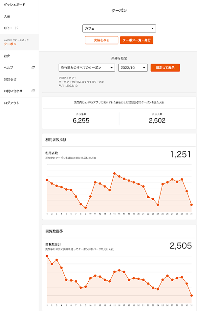Screen dimensions: 197x311
Task: Click the day 31 point in 閲覧数 chart
Action: (x=191, y=296)
